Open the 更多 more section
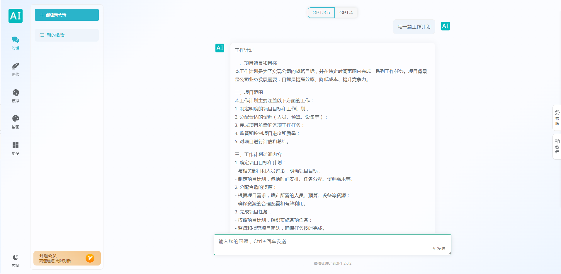The width and height of the screenshot is (561, 274). (x=16, y=148)
